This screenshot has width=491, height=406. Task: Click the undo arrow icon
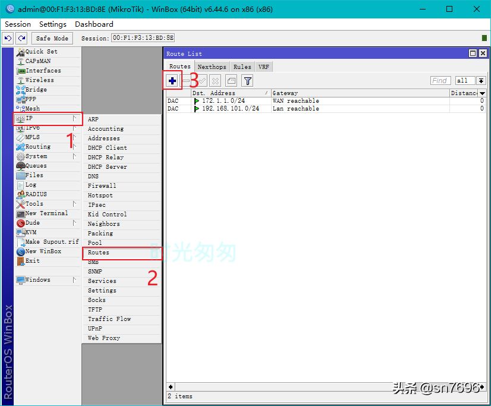(8, 38)
